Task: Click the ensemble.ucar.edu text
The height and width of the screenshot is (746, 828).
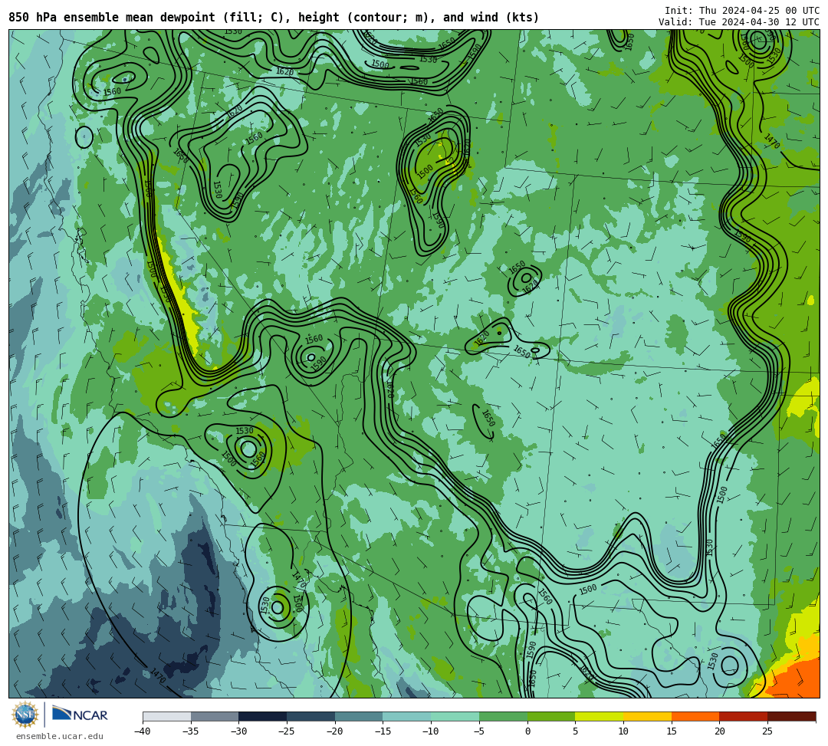Action: tap(60, 736)
